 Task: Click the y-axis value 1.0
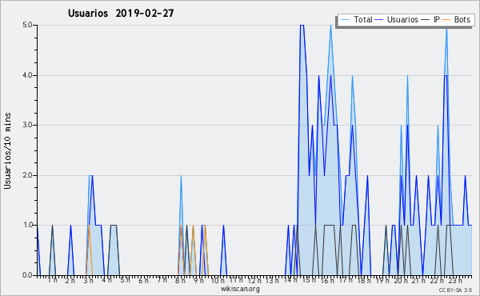click(x=27, y=225)
